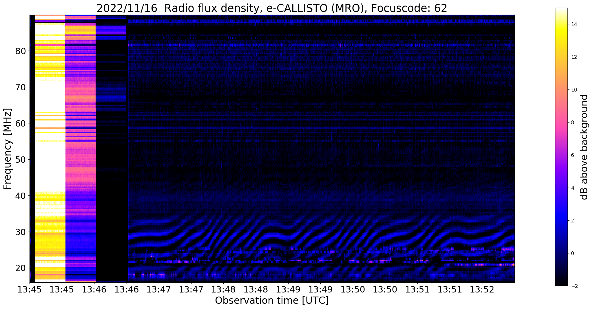Select frequency axis tick label 40
Viewport: 593px width, 309px height.
[21, 196]
